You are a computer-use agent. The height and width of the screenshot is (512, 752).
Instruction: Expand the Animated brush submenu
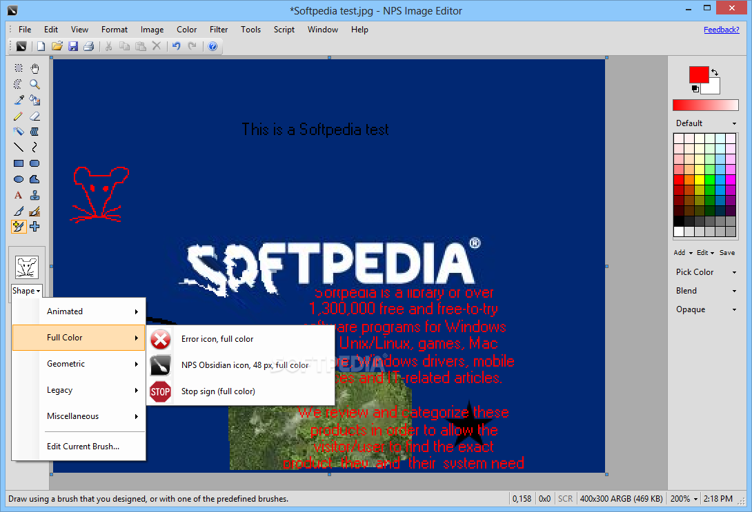[79, 311]
